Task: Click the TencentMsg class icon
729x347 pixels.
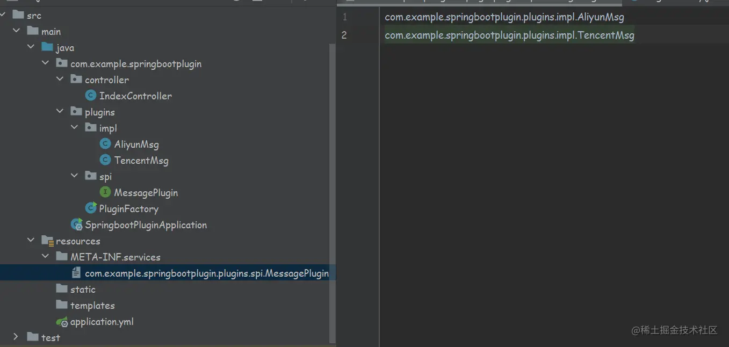Action: (x=105, y=160)
